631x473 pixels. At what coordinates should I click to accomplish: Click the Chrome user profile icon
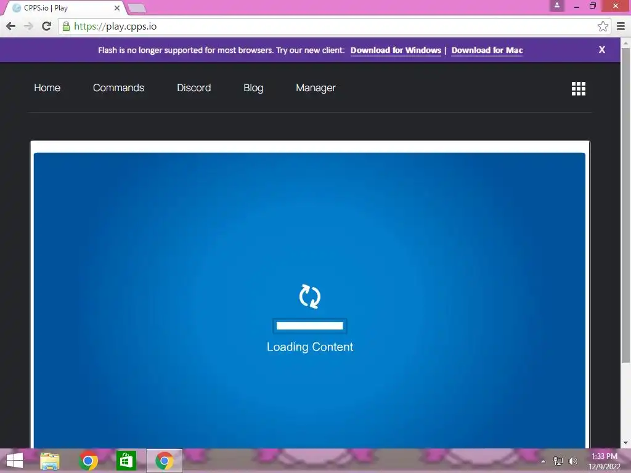pyautogui.click(x=557, y=6)
